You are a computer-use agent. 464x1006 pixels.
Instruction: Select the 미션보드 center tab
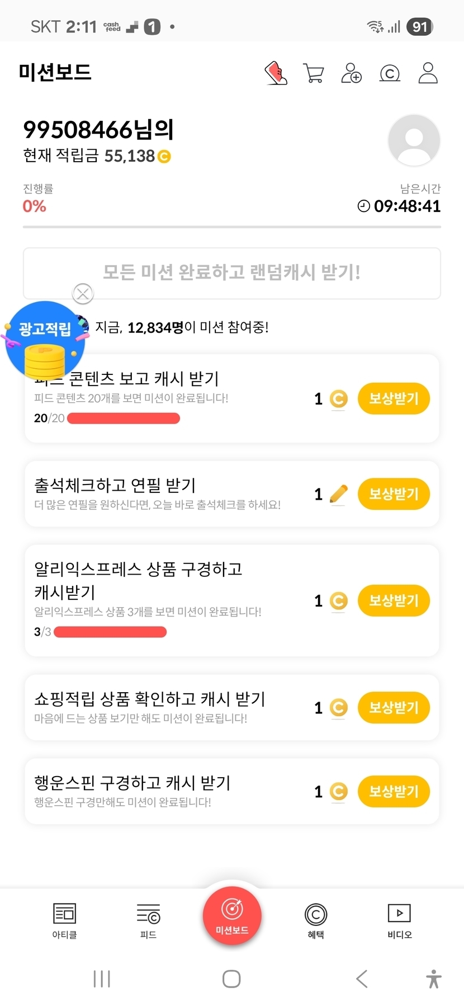232,916
